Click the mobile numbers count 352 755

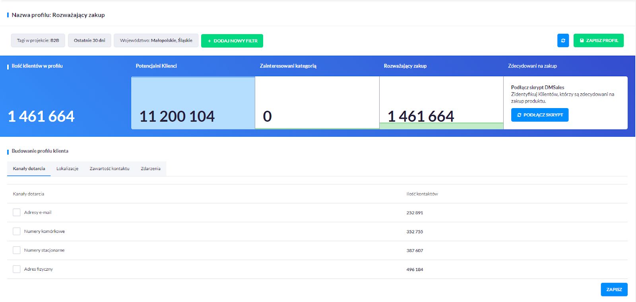(415, 232)
